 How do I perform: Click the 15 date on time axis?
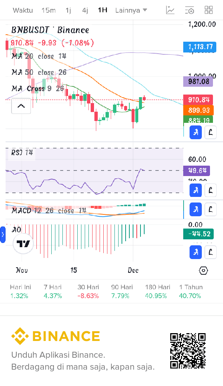tap(74, 270)
